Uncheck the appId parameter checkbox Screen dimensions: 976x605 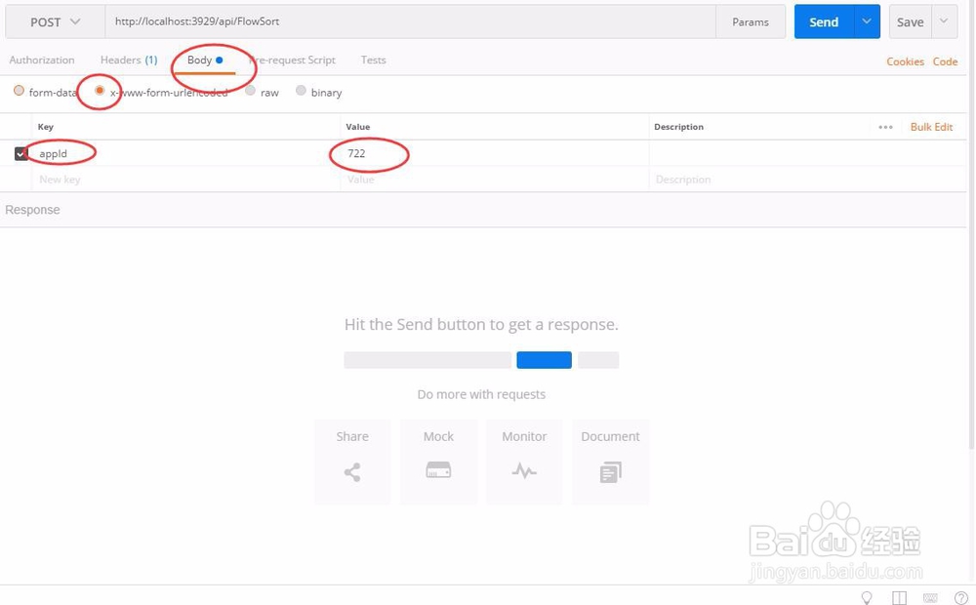click(20, 152)
